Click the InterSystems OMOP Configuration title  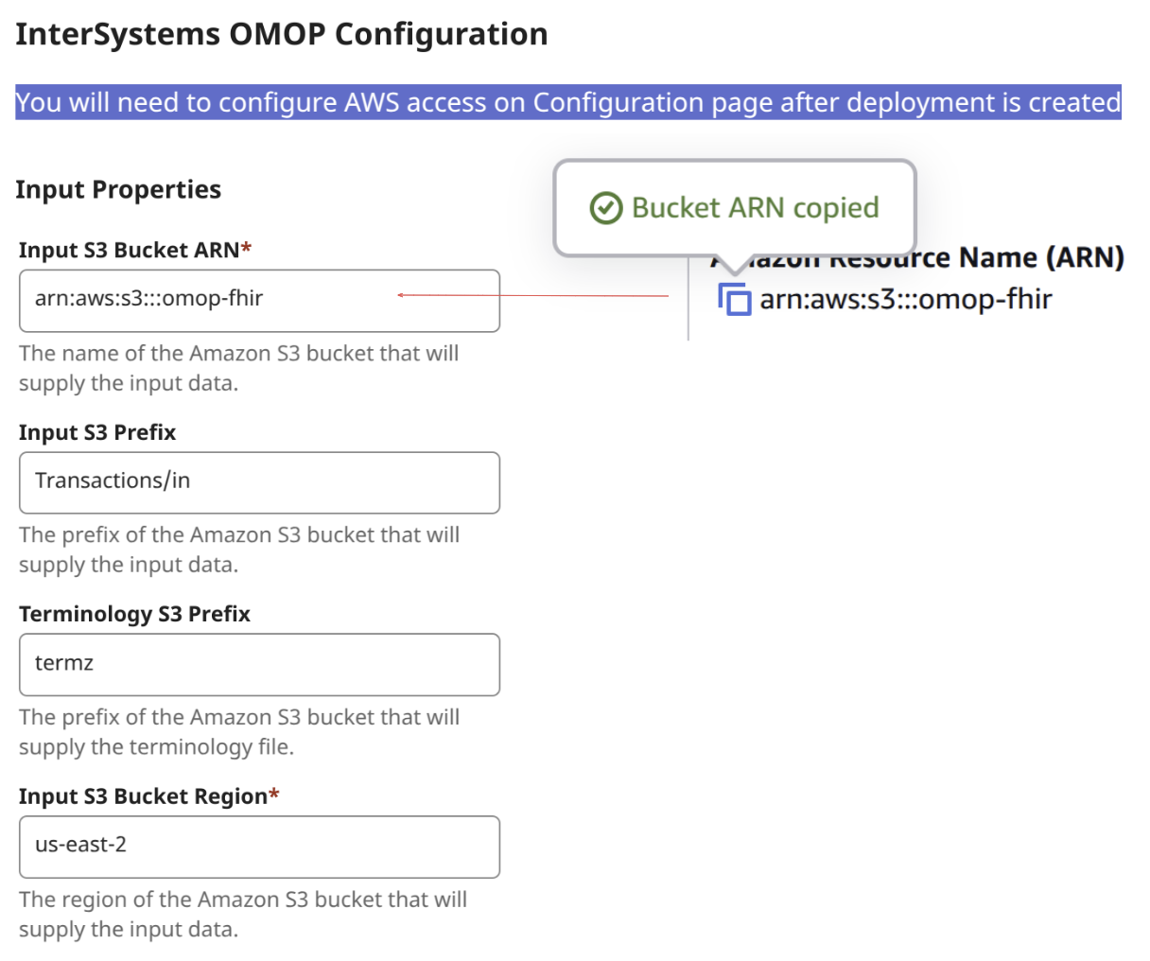click(282, 34)
